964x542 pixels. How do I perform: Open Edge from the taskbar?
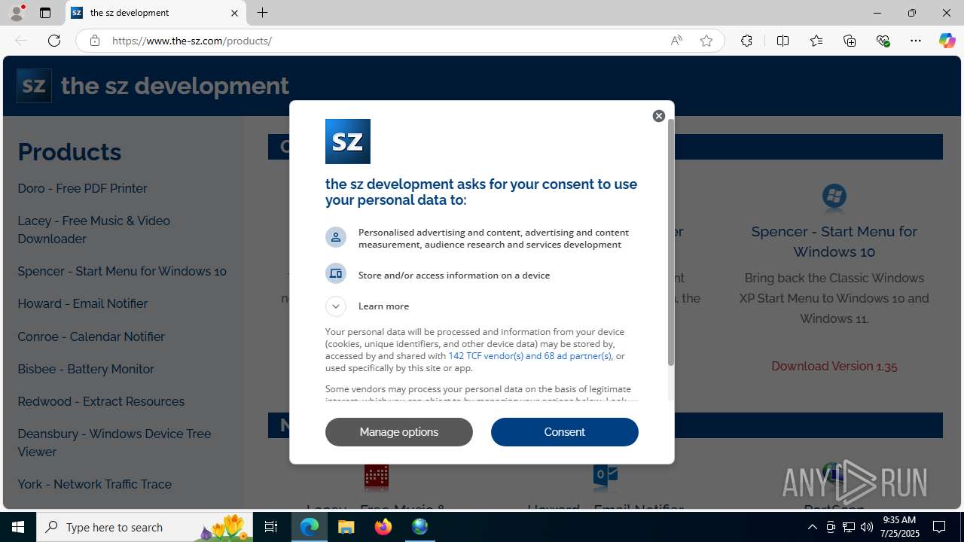(310, 527)
